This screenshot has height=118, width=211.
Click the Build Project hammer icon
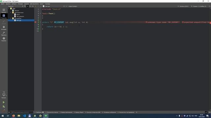[4, 110]
